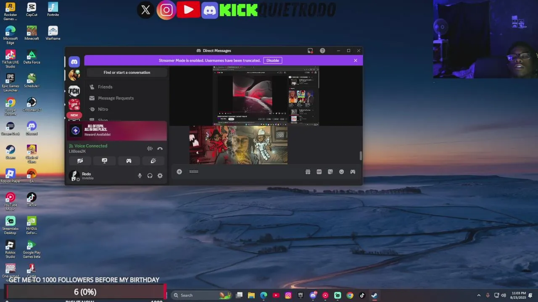This screenshot has height=302, width=538.
Task: Open Discord help question mark icon
Action: tap(322, 51)
